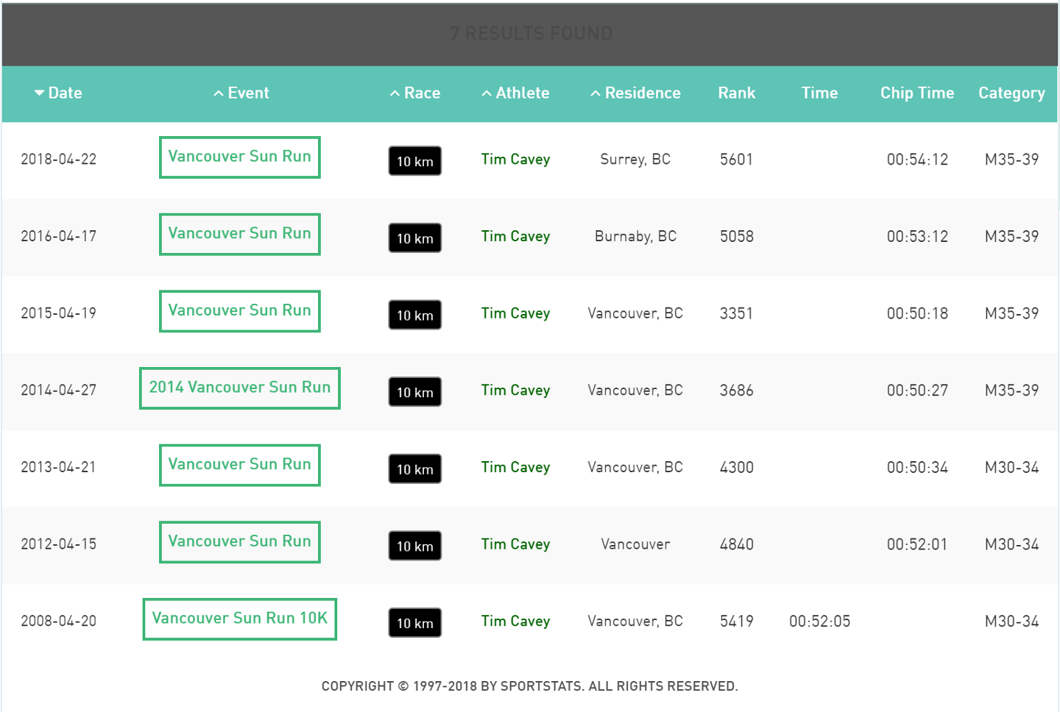Sort table by Residence column

click(635, 93)
